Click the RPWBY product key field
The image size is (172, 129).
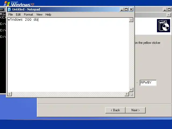148,83
